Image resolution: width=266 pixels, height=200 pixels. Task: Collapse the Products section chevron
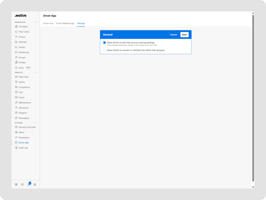tap(36, 72)
